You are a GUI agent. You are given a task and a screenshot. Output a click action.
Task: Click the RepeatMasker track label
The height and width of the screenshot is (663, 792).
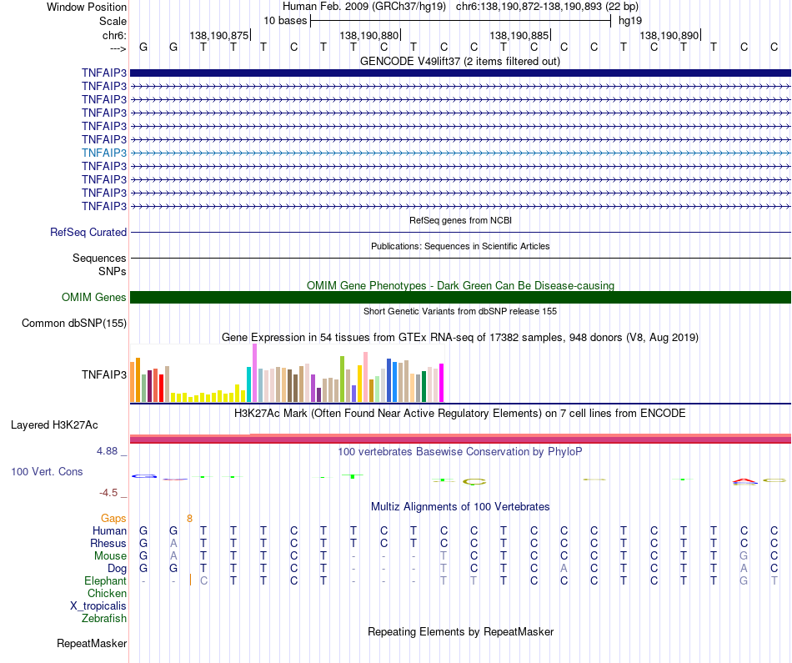click(x=92, y=643)
